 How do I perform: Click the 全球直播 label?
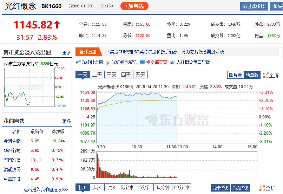tap(88, 52)
